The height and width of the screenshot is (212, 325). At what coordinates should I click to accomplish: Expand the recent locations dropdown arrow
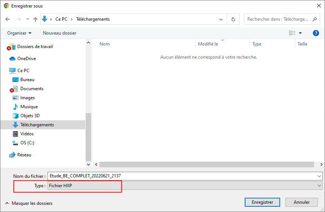(x=28, y=19)
